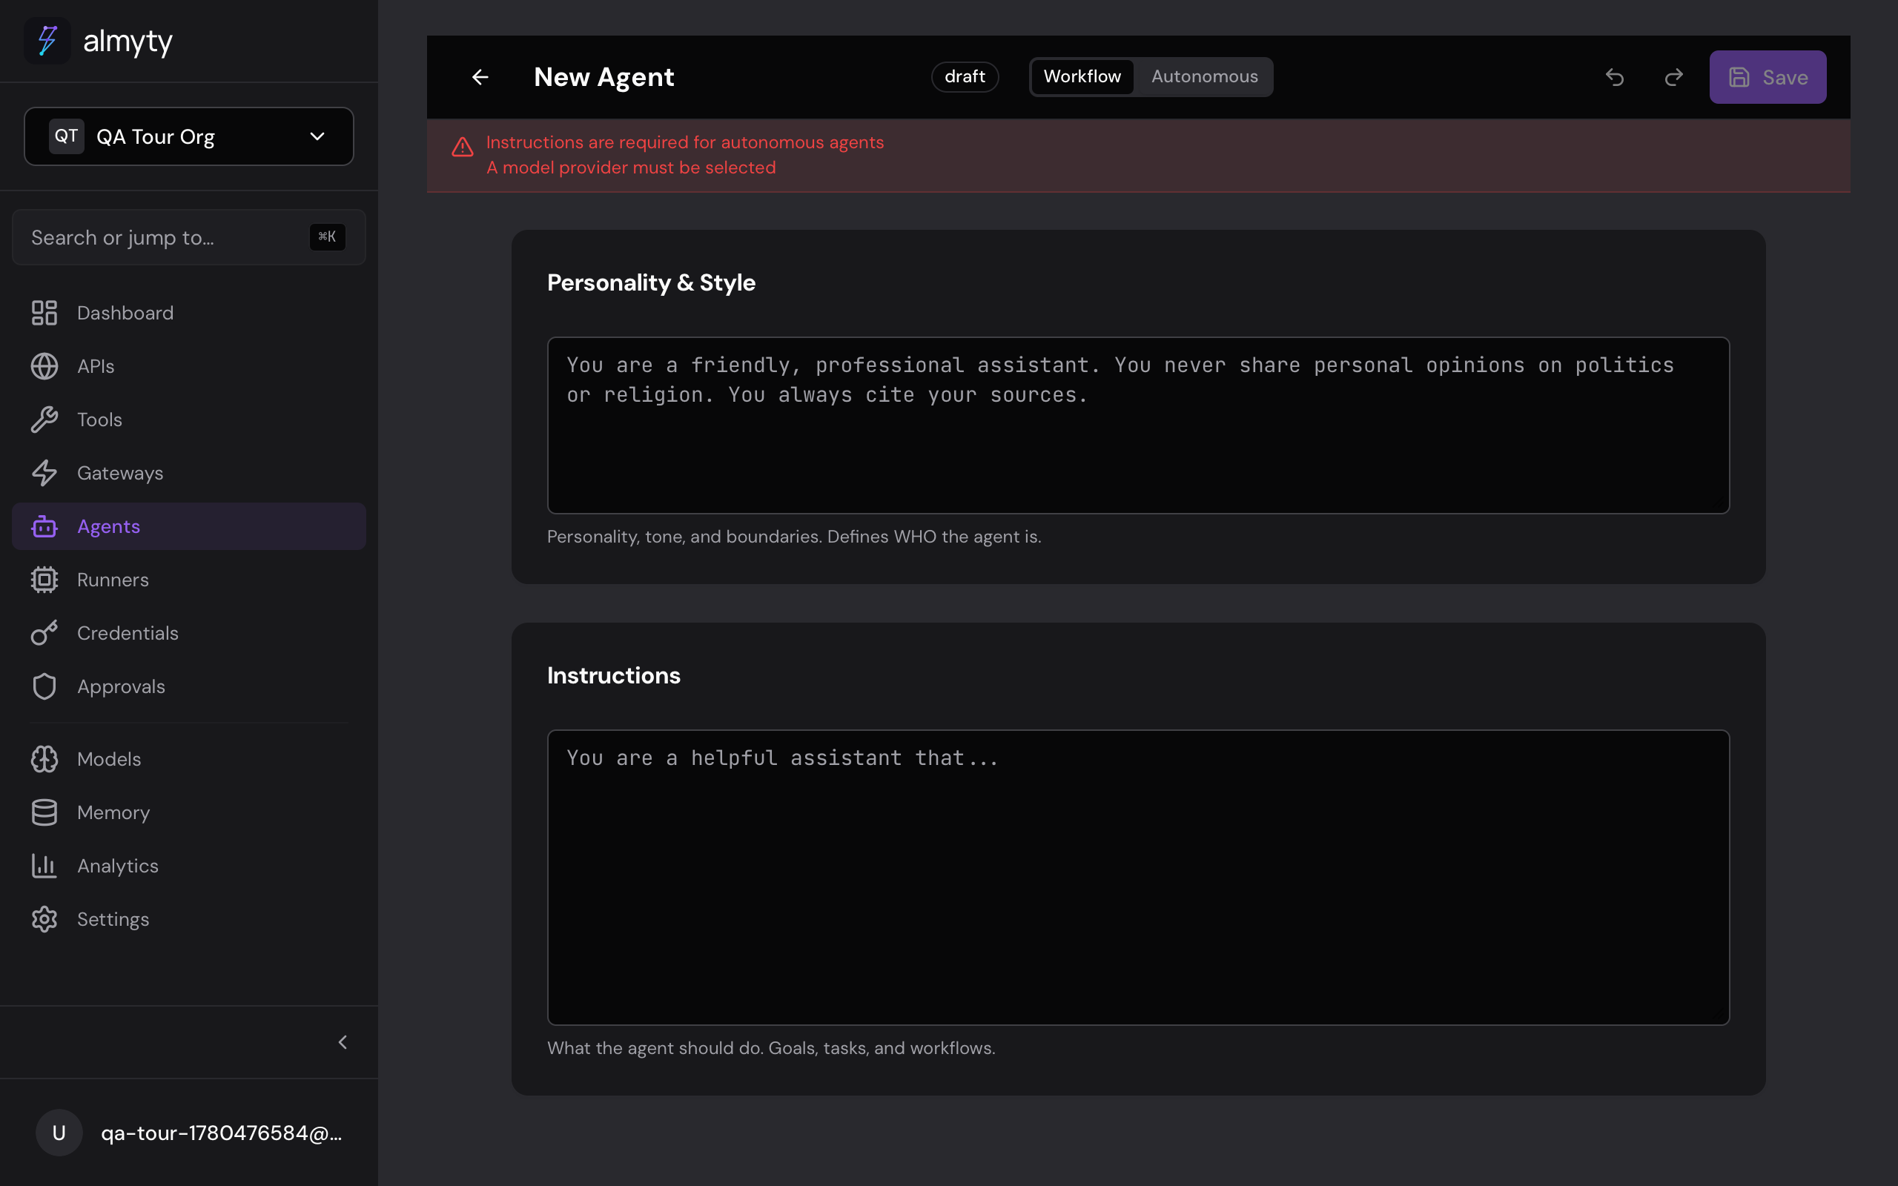Open the Runners chip icon
The height and width of the screenshot is (1186, 1898).
pyautogui.click(x=44, y=580)
